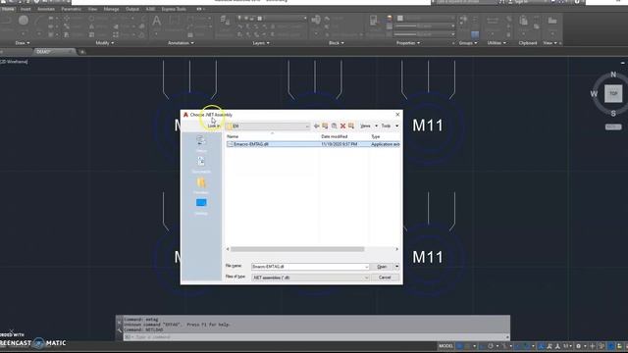The height and width of the screenshot is (353, 628).
Task: Select the Text tool with A icon
Action: (x=157, y=21)
